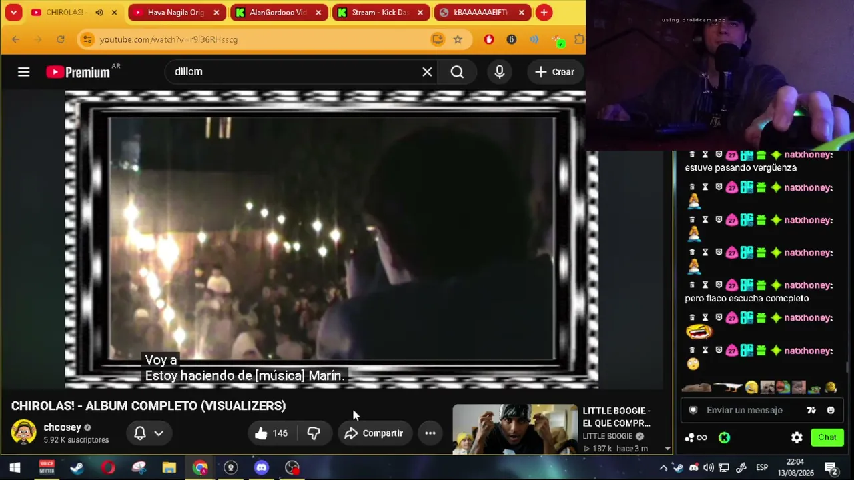
Task: Go back in browser history
Action: pyautogui.click(x=16, y=39)
